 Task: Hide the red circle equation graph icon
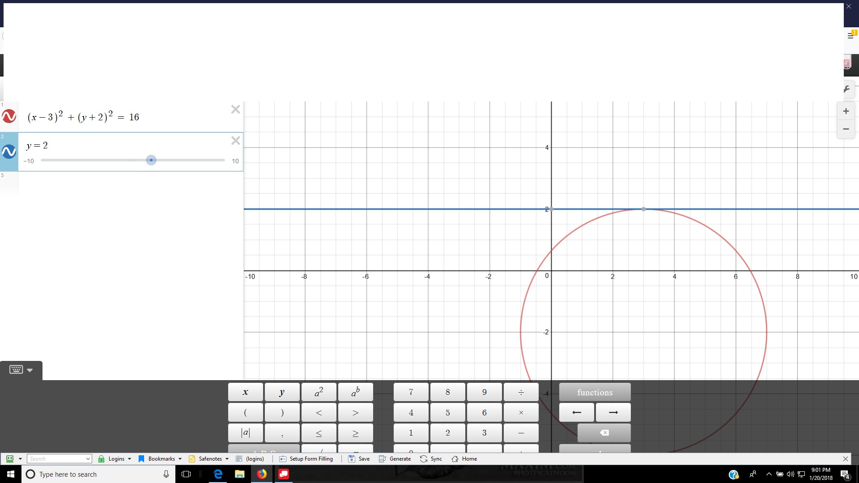tap(9, 116)
